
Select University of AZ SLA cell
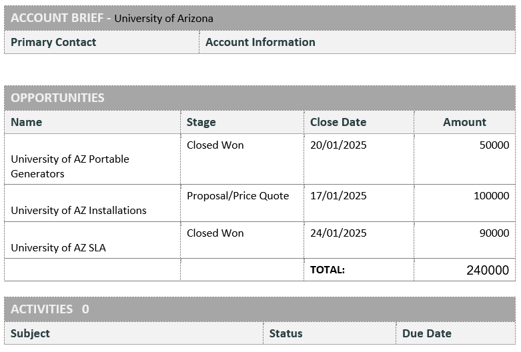click(x=92, y=241)
